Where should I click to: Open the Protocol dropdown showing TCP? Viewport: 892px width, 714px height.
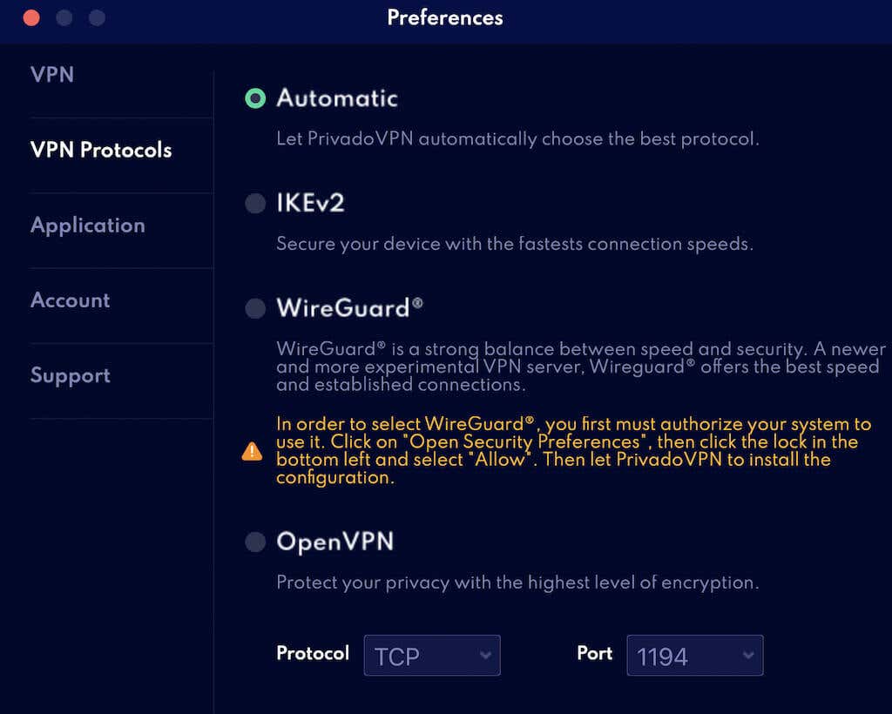[x=431, y=655]
